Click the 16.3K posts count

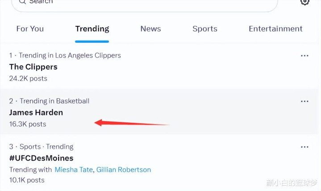28,124
